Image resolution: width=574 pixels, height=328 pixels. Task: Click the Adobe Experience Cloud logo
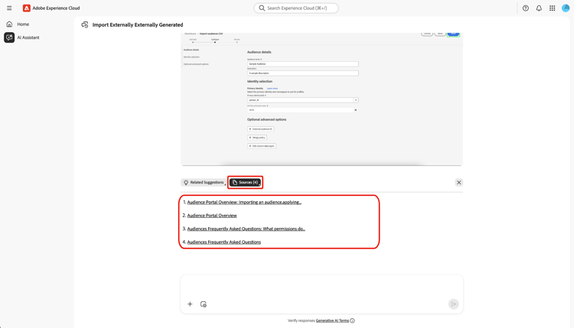26,8
